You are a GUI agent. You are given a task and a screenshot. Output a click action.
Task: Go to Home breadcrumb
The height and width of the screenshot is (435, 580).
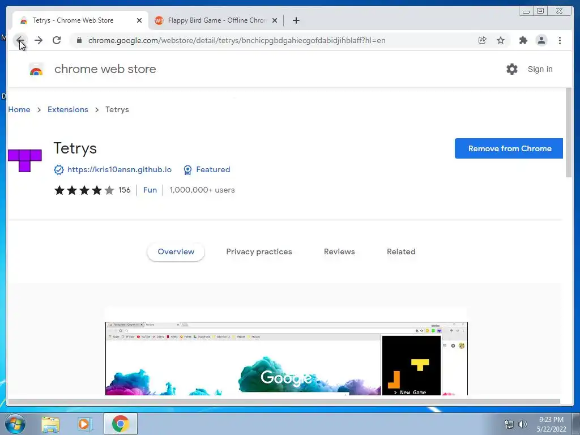pos(19,109)
